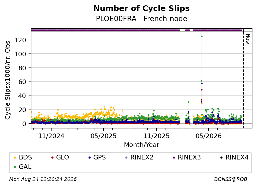Screen dimensions: 257x187
Task: Click the GNSS@ROB copyright text
Action: 230,179
